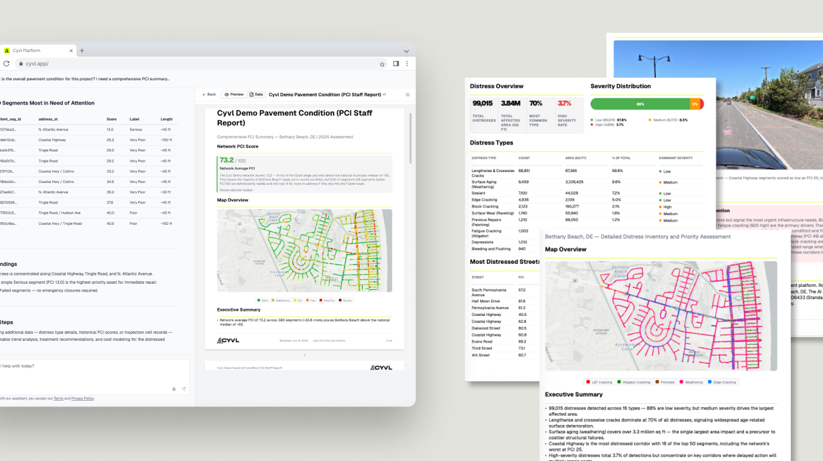Select the Tingle Road / Hudson Ave row
This screenshot has width=823, height=461.
pyautogui.click(x=89, y=213)
